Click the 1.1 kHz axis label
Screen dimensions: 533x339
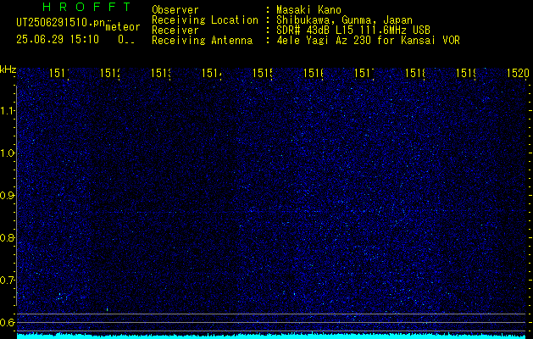(8, 111)
